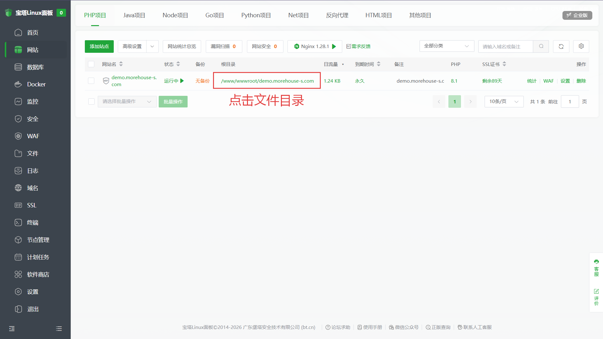Collapse sidebar using bottom-left menu icon
Screen dimensions: 603x339
click(12, 329)
